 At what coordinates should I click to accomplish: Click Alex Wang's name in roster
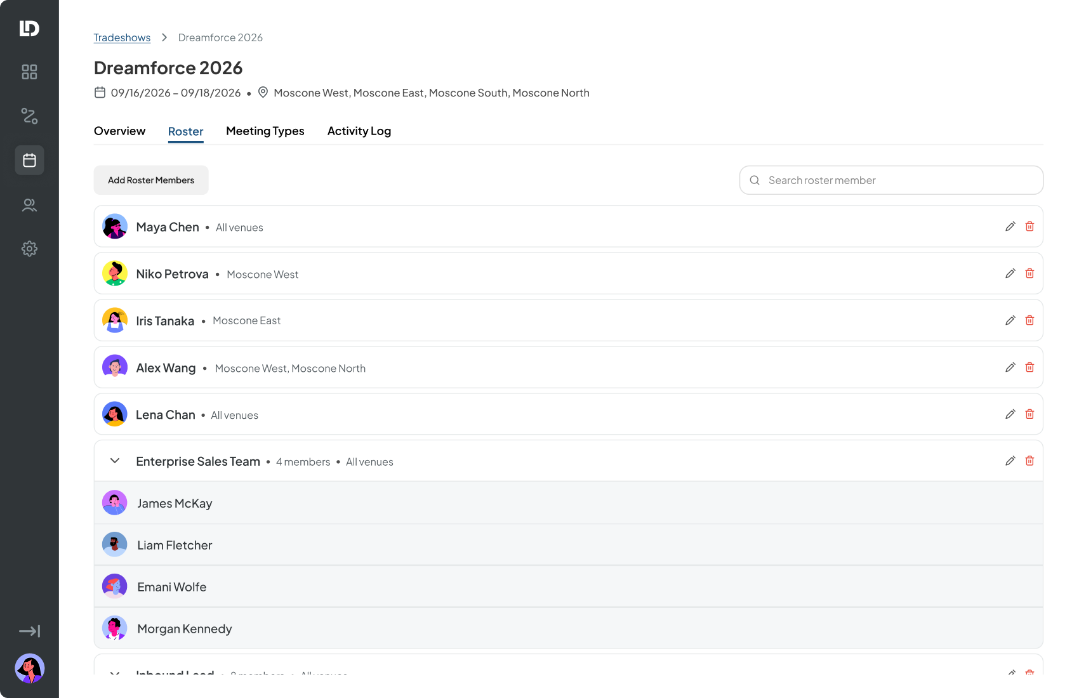click(166, 368)
